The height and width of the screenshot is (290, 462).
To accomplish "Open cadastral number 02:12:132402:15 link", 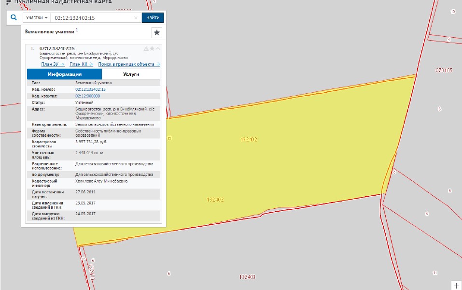I will tap(90, 89).
